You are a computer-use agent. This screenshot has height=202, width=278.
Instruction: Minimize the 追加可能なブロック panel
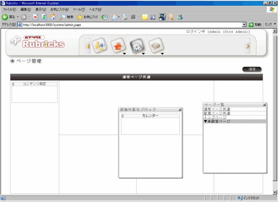(x=180, y=109)
